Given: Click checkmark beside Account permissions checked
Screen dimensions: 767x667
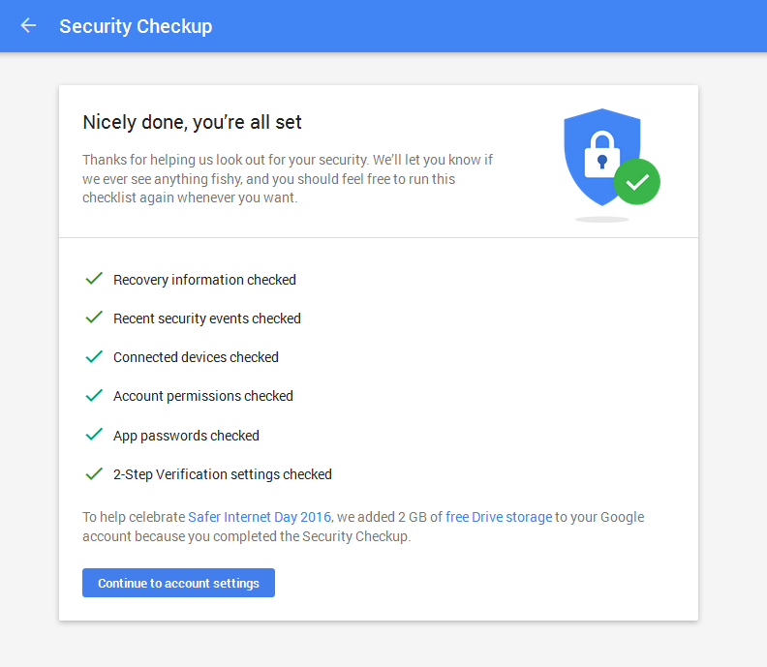Looking at the screenshot, I should tap(94, 395).
